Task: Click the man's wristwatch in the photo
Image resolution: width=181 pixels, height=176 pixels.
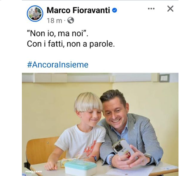Action: (x=148, y=157)
